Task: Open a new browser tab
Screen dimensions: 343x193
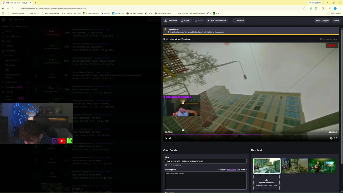Action: tap(35, 3)
